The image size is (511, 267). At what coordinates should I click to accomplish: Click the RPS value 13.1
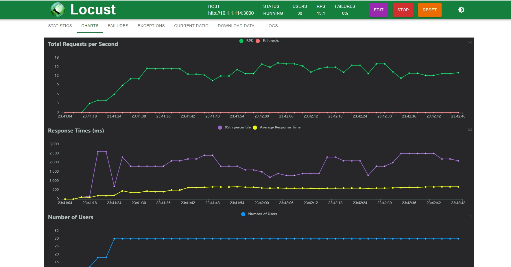(321, 13)
